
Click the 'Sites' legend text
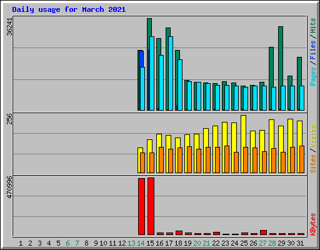coord(312,164)
